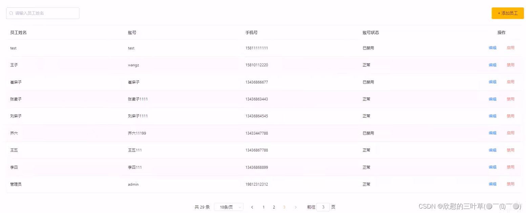This screenshot has height=213, width=526.
Task: Click phone number 15811111111
Action: (257, 48)
